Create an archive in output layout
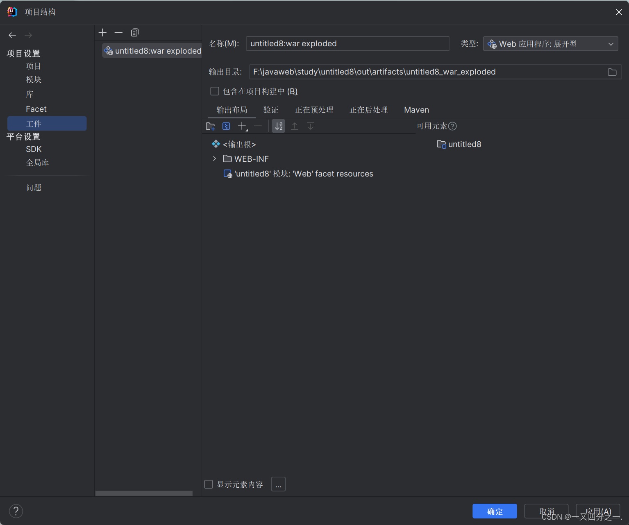Viewport: 629px width, 525px height. click(226, 126)
